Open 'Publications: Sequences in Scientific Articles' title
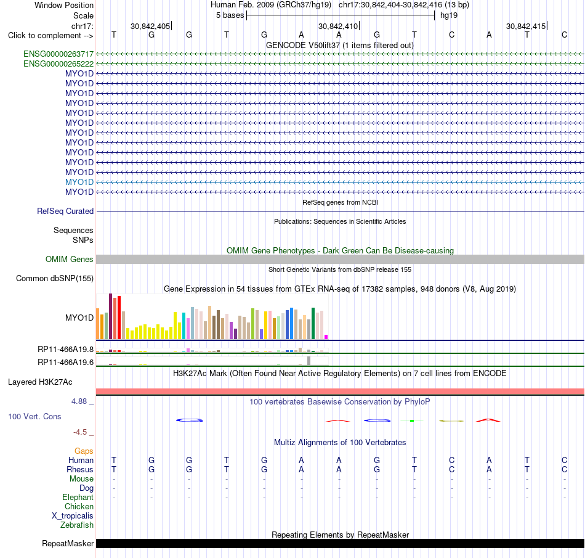585x558 pixels. pos(340,221)
